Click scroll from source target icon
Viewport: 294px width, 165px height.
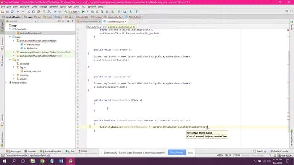(59, 21)
